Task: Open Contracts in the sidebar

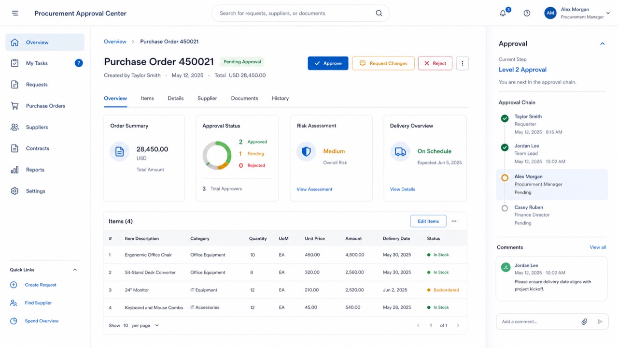Action: tap(45, 148)
